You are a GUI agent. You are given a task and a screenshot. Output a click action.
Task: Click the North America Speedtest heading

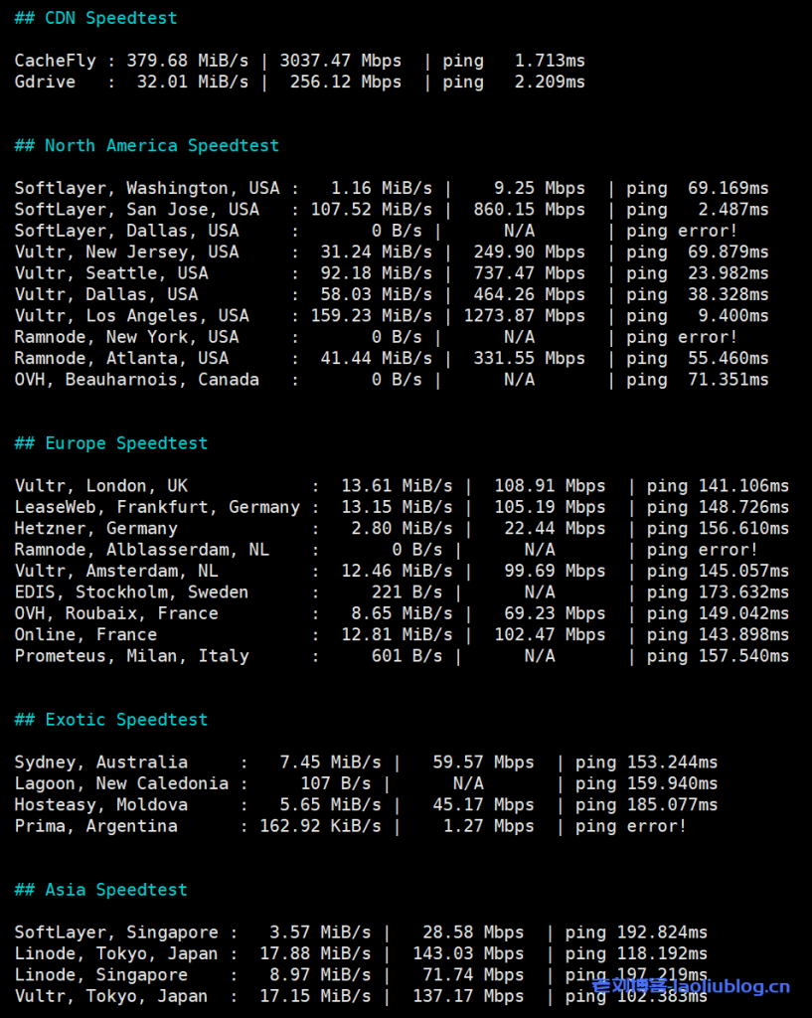pos(146,145)
